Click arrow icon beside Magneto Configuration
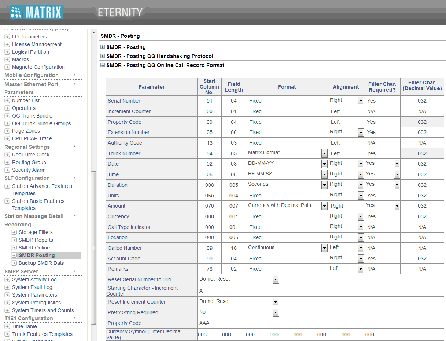 pos(7,67)
